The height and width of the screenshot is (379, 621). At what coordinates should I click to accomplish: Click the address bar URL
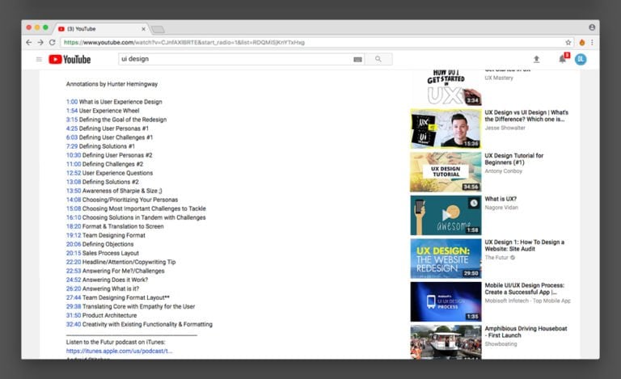pos(184,42)
